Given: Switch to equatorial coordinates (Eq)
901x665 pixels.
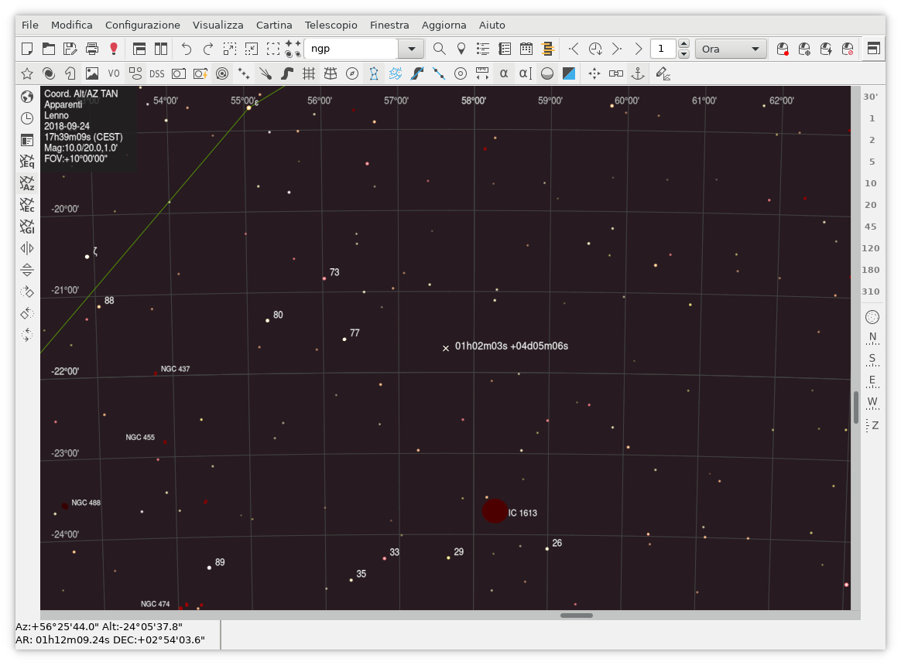Looking at the screenshot, I should [27, 162].
